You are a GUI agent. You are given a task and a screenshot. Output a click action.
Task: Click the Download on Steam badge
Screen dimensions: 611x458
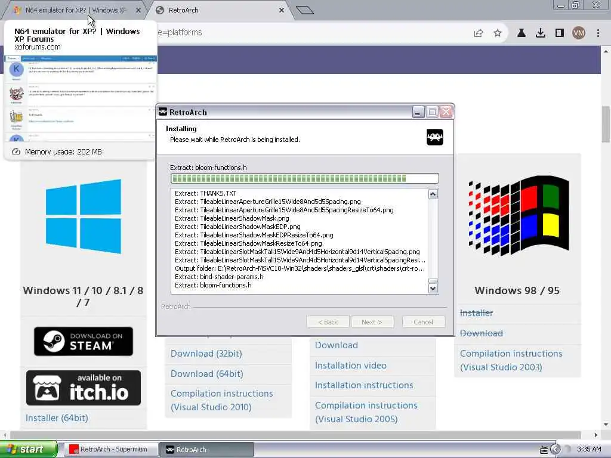[x=84, y=342]
